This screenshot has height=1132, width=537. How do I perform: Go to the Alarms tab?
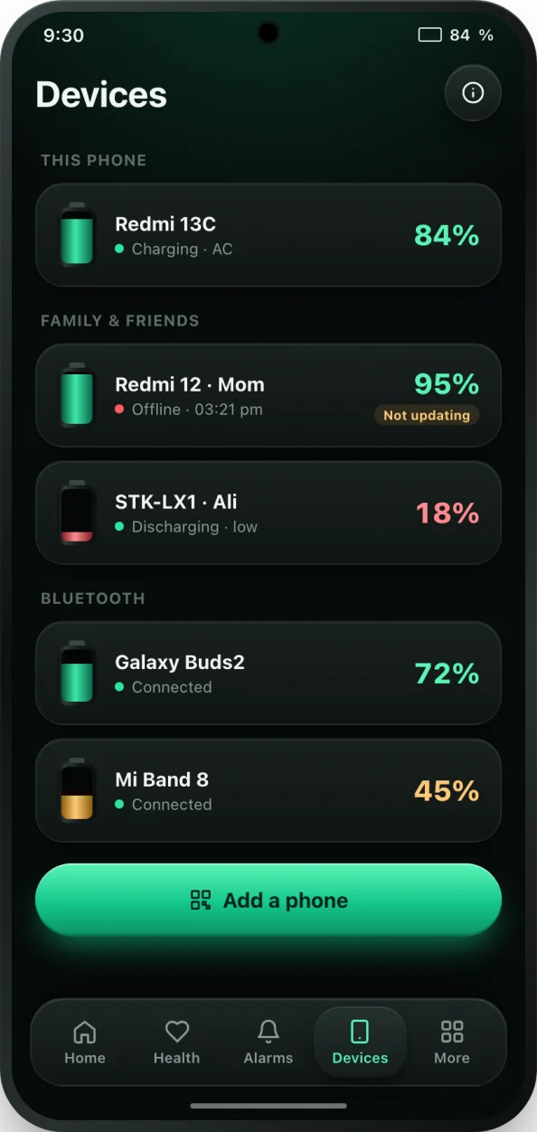click(x=268, y=1042)
